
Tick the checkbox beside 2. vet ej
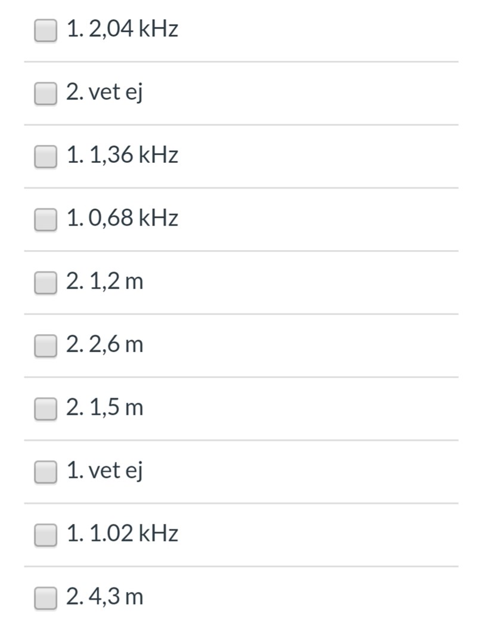(x=45, y=93)
